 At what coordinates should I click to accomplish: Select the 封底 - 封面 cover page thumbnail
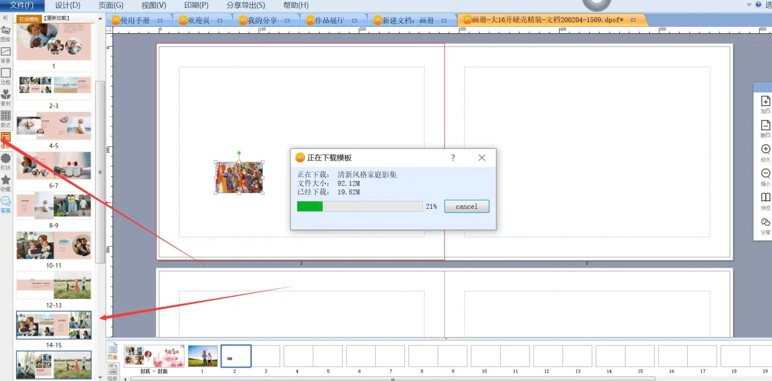click(154, 356)
